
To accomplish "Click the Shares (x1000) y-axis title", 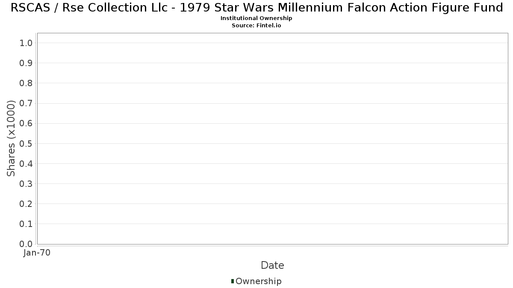I will pyautogui.click(x=11, y=138).
